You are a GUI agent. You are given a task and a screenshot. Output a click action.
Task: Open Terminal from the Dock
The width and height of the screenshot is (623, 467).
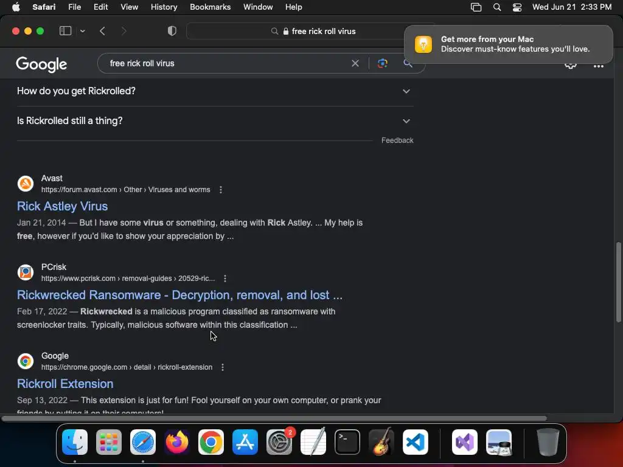click(x=347, y=442)
